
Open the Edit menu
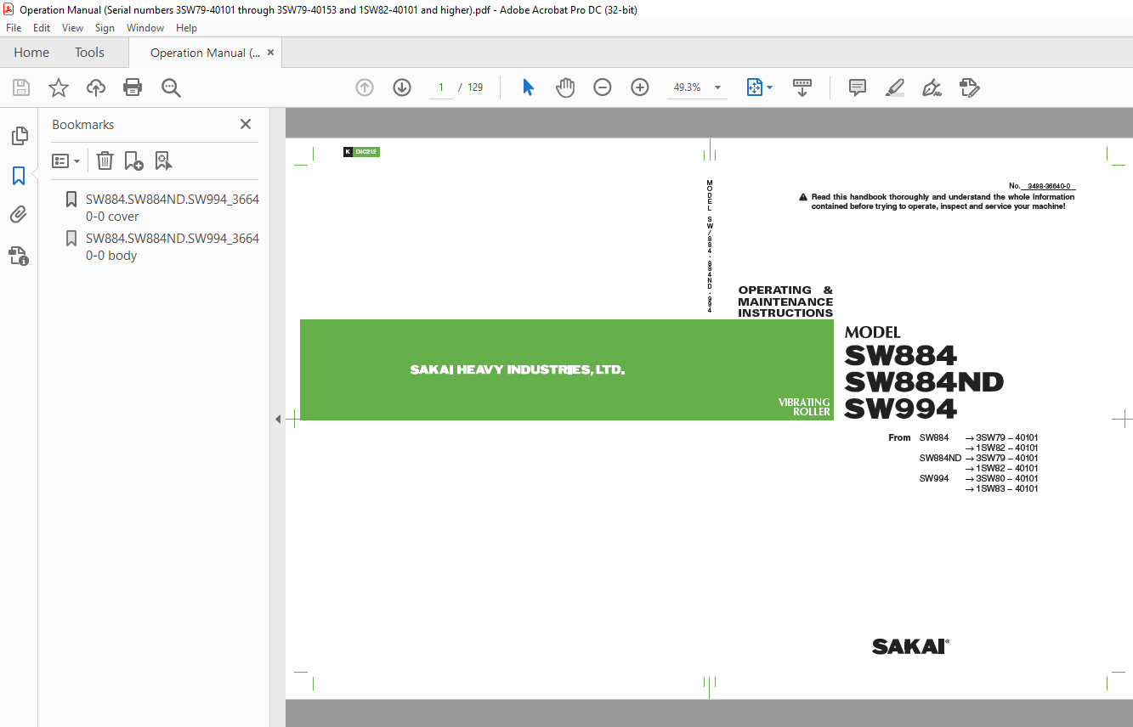[42, 28]
